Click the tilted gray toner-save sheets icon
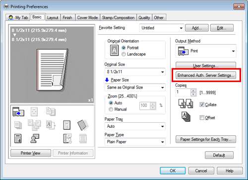248x180 pixels. (83, 125)
